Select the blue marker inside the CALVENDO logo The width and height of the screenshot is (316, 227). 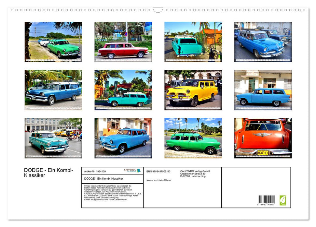(139, 171)
